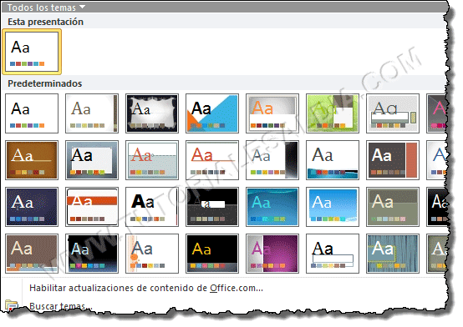
Task: Open the "Todos los temas" dropdown
Action: click(46, 7)
